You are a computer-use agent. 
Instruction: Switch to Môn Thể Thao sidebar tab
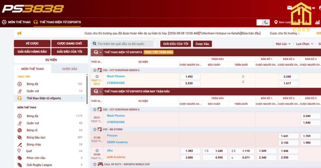(33, 69)
